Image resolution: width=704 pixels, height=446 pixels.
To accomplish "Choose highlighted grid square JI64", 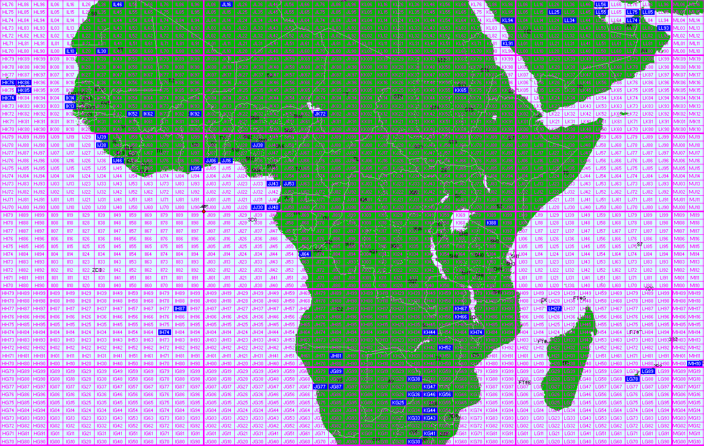I will point(305,254).
